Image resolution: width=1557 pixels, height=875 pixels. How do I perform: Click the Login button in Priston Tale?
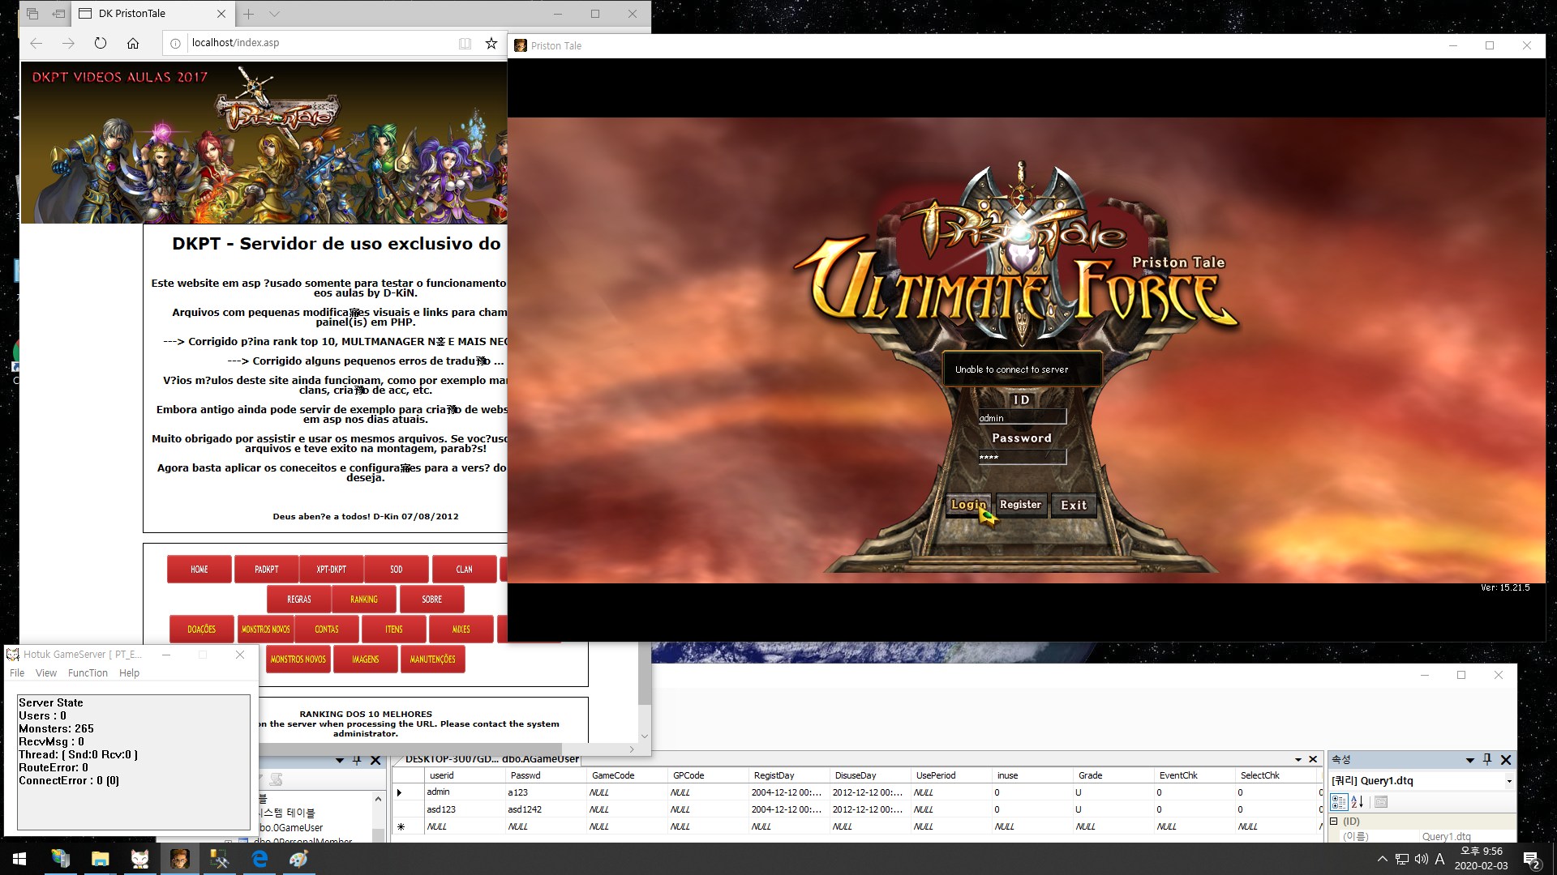(968, 505)
